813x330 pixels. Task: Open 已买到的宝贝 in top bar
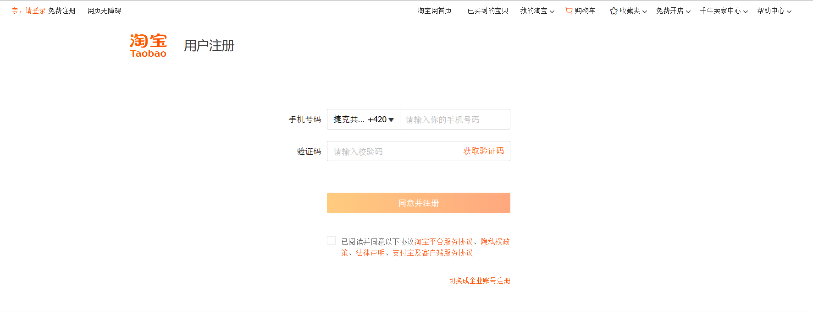[488, 11]
